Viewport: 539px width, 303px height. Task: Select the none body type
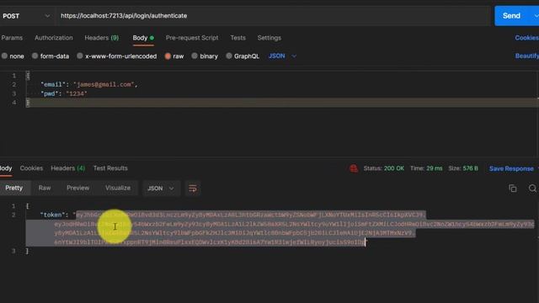pyautogui.click(x=13, y=56)
